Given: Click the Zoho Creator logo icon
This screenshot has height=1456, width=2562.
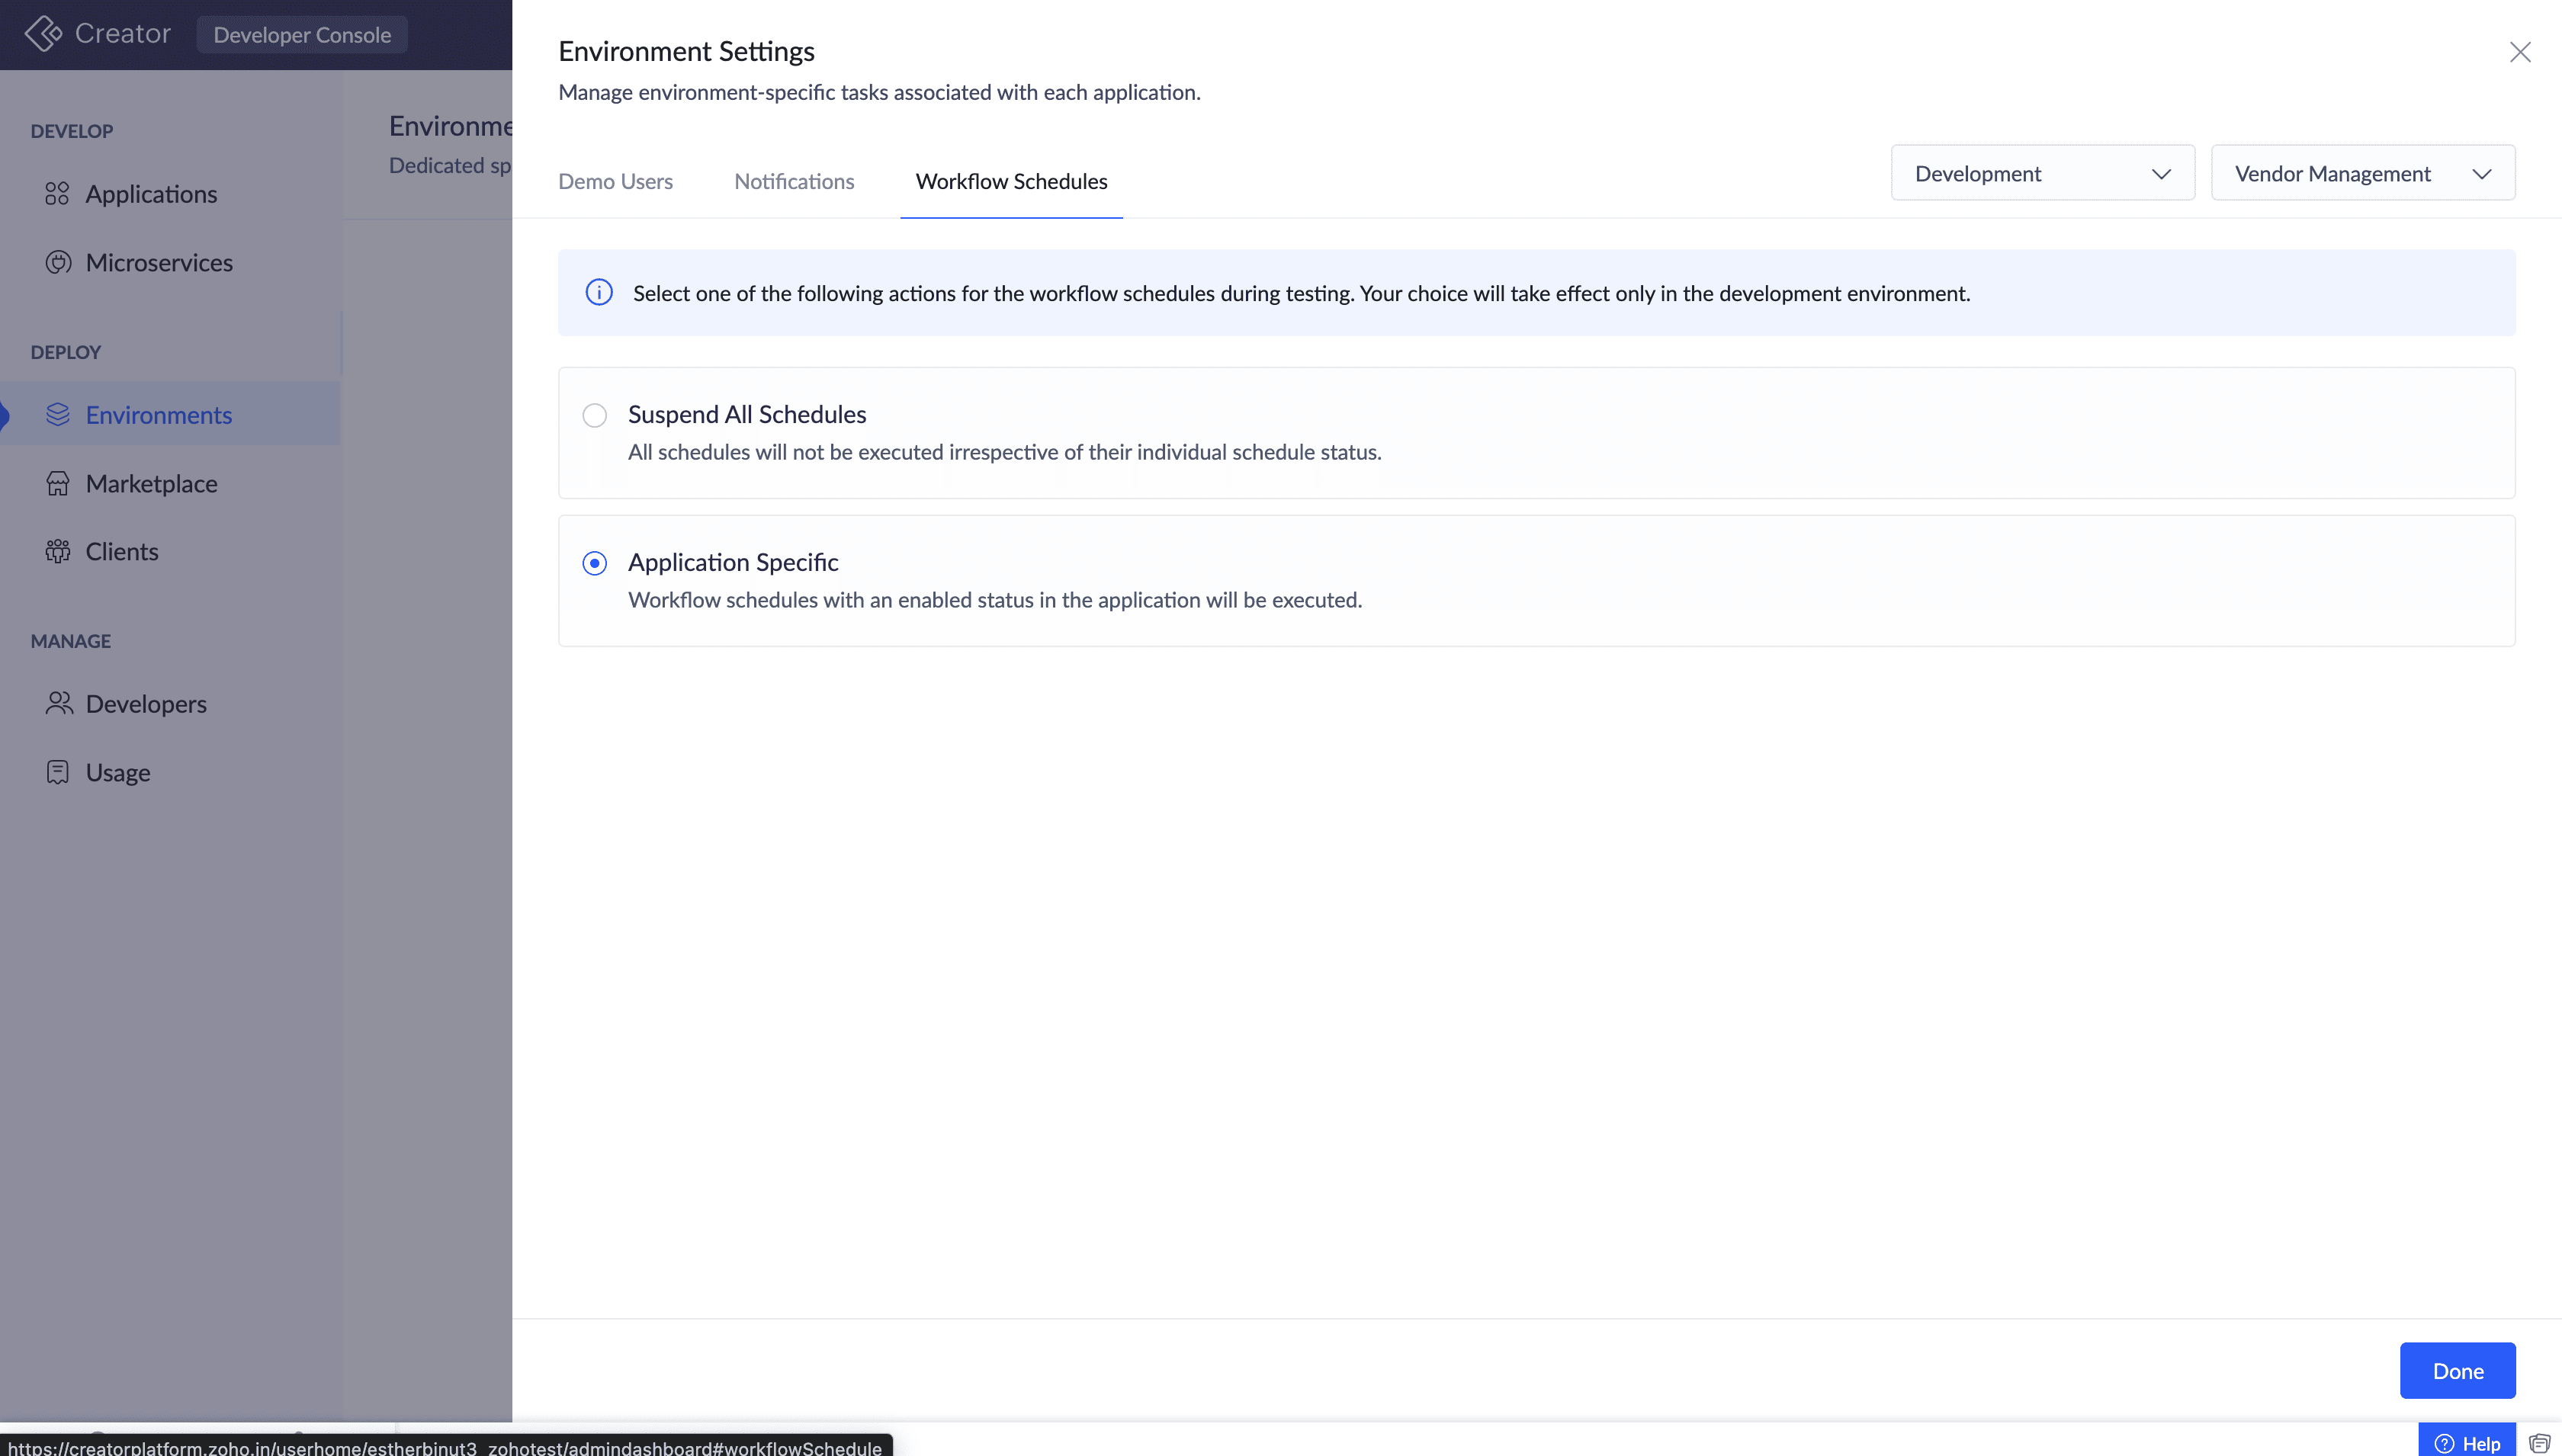Looking at the screenshot, I should (x=44, y=33).
